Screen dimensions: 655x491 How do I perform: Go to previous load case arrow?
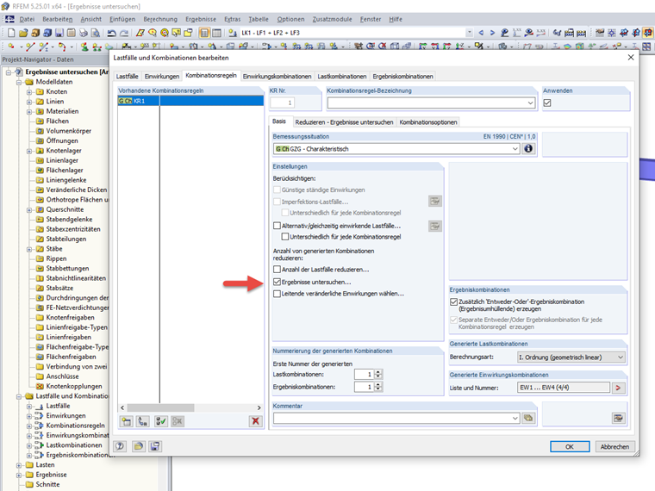pos(481,33)
